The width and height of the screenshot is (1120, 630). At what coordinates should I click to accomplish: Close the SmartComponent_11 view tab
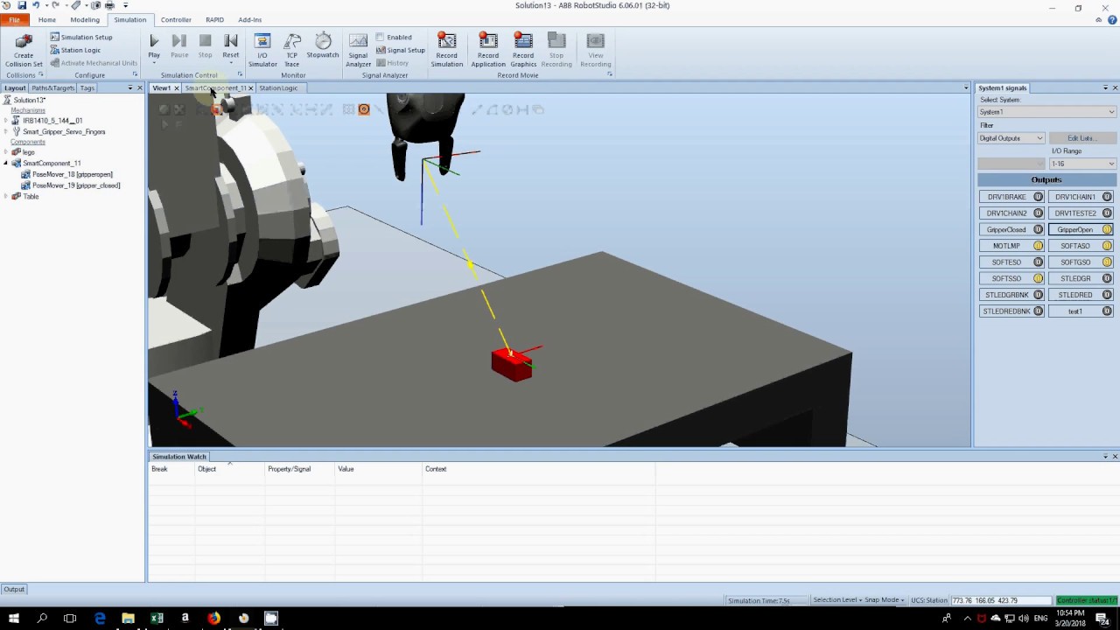[x=250, y=87]
